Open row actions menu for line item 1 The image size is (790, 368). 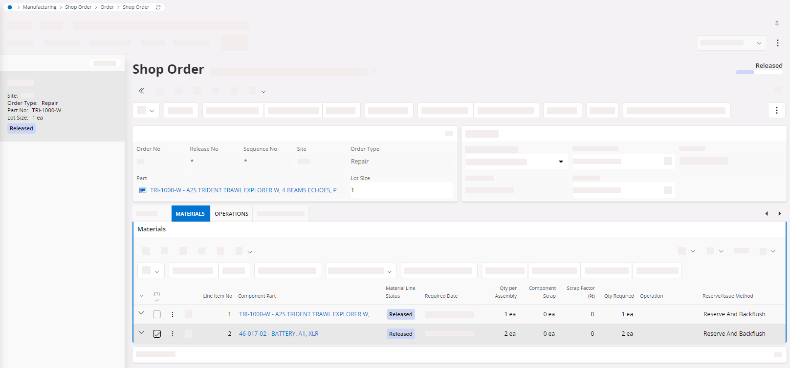point(173,314)
